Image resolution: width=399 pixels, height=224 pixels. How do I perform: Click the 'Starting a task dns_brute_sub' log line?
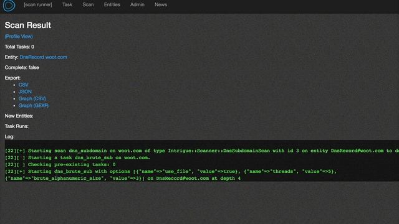(77, 157)
